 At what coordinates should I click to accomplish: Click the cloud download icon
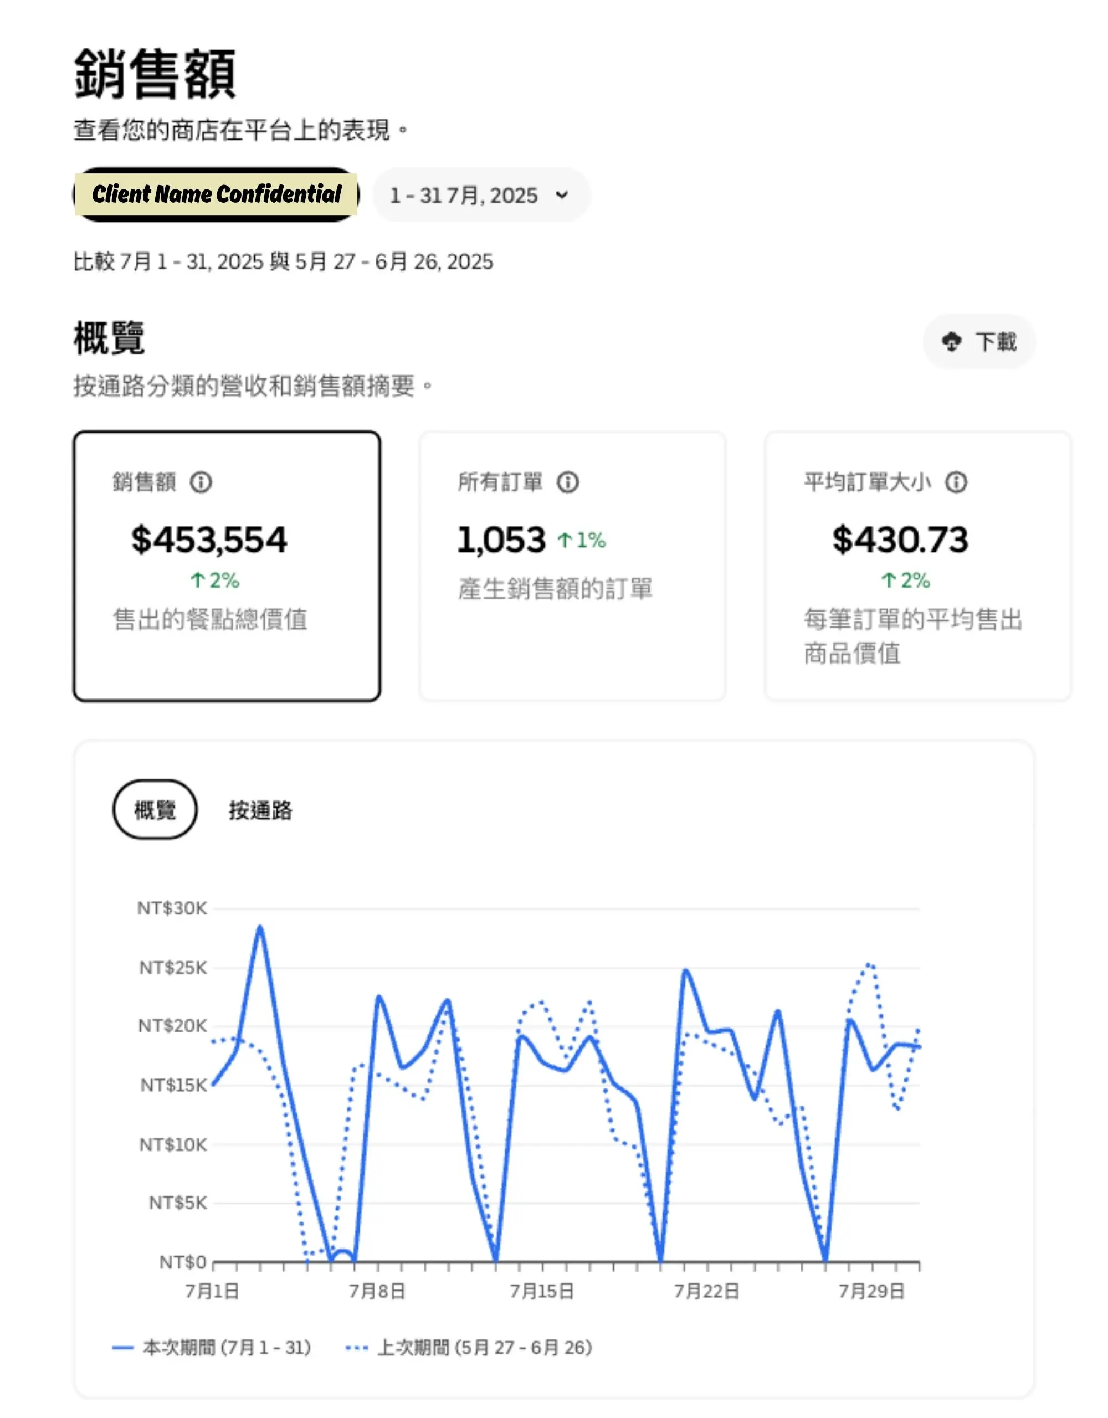(x=951, y=342)
